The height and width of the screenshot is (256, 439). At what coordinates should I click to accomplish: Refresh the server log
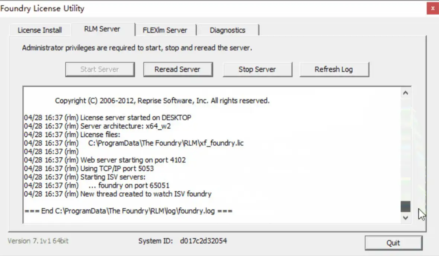point(334,69)
